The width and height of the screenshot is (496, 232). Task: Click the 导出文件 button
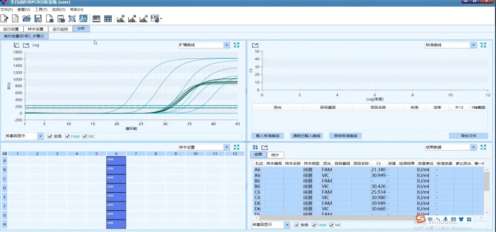468,136
